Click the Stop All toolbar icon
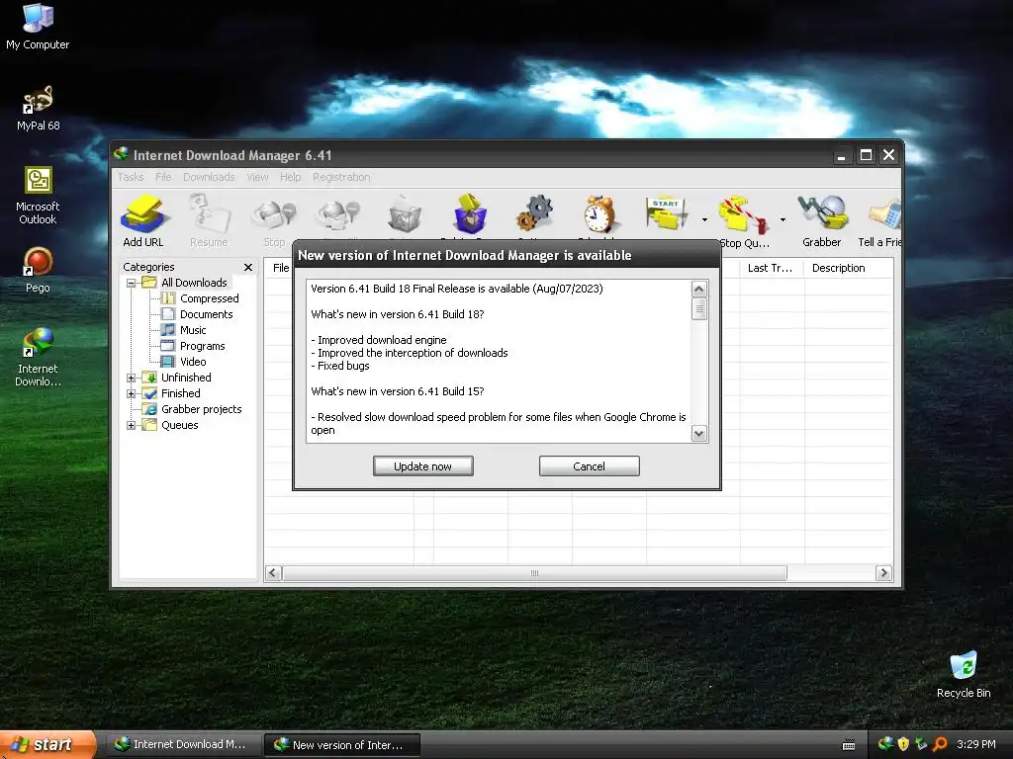Viewport: 1013px width, 759px height. tap(338, 215)
